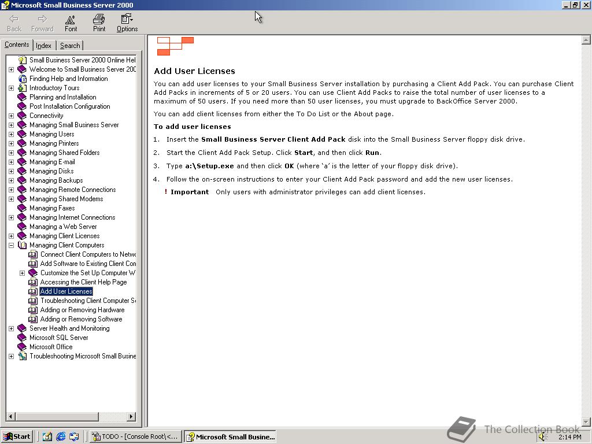Click the Finding Help and Information globe icon
This screenshot has width=592, height=444.
tap(23, 79)
